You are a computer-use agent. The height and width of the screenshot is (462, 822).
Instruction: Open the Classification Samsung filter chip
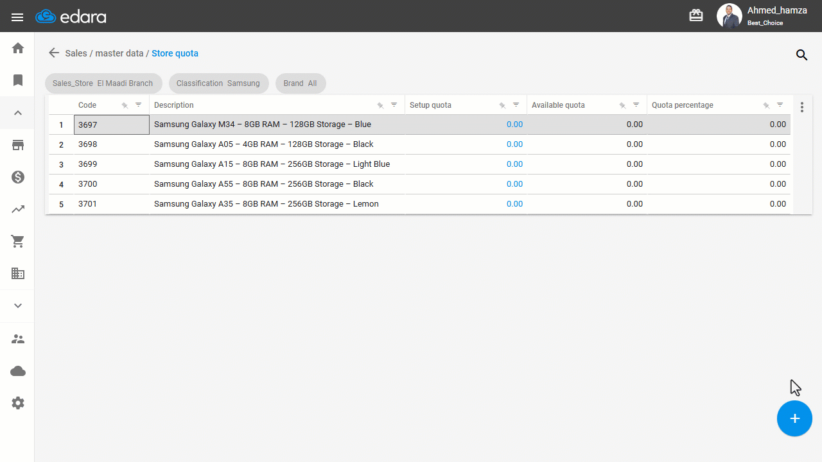[218, 83]
